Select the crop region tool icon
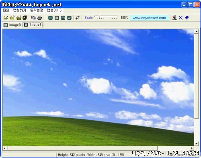 [78, 18]
